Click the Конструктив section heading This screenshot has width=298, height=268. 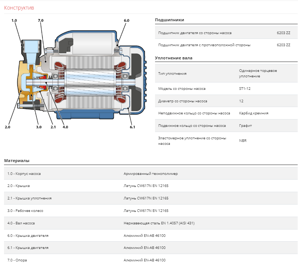[19, 8]
